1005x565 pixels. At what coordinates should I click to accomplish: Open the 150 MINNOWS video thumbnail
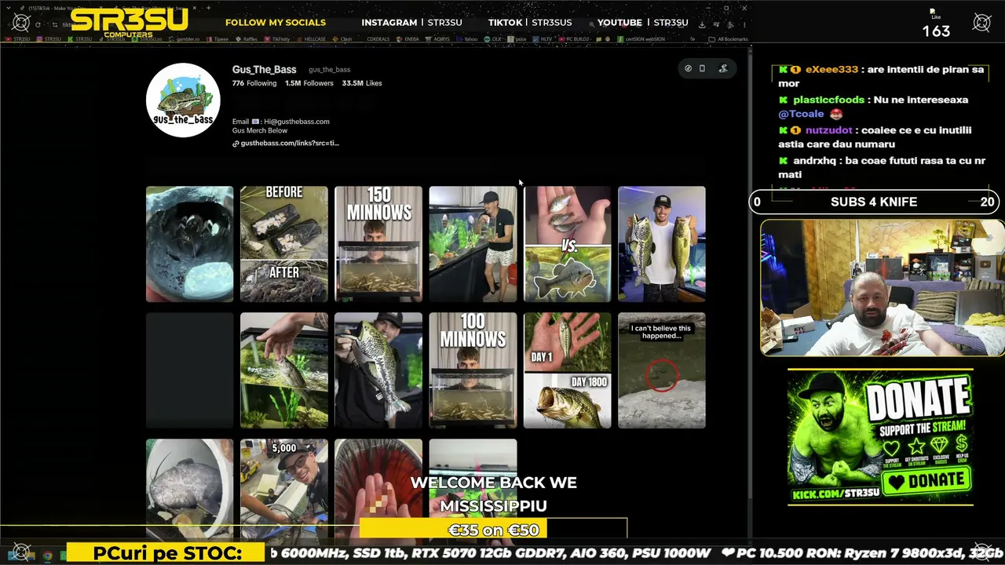coord(378,244)
